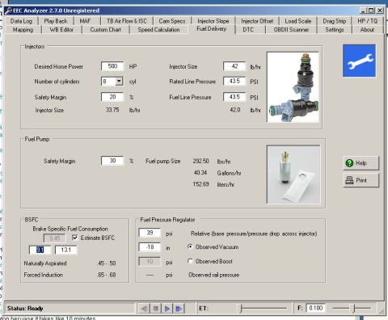Open the WB Editor tab
The image size is (388, 320).
(61, 30)
